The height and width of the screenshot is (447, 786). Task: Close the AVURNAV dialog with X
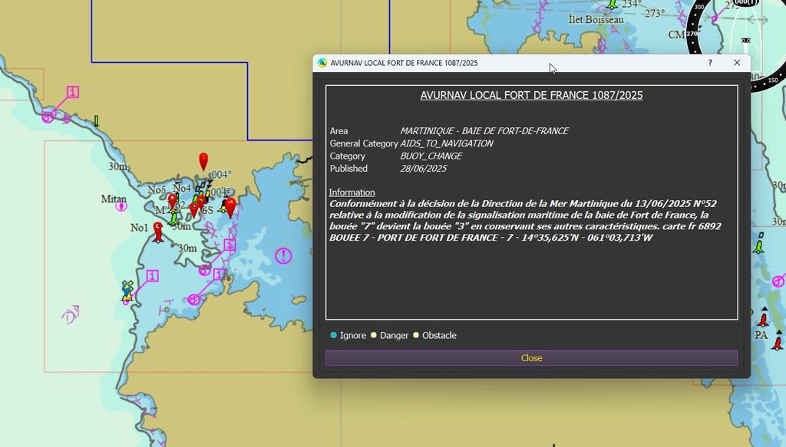pos(737,63)
